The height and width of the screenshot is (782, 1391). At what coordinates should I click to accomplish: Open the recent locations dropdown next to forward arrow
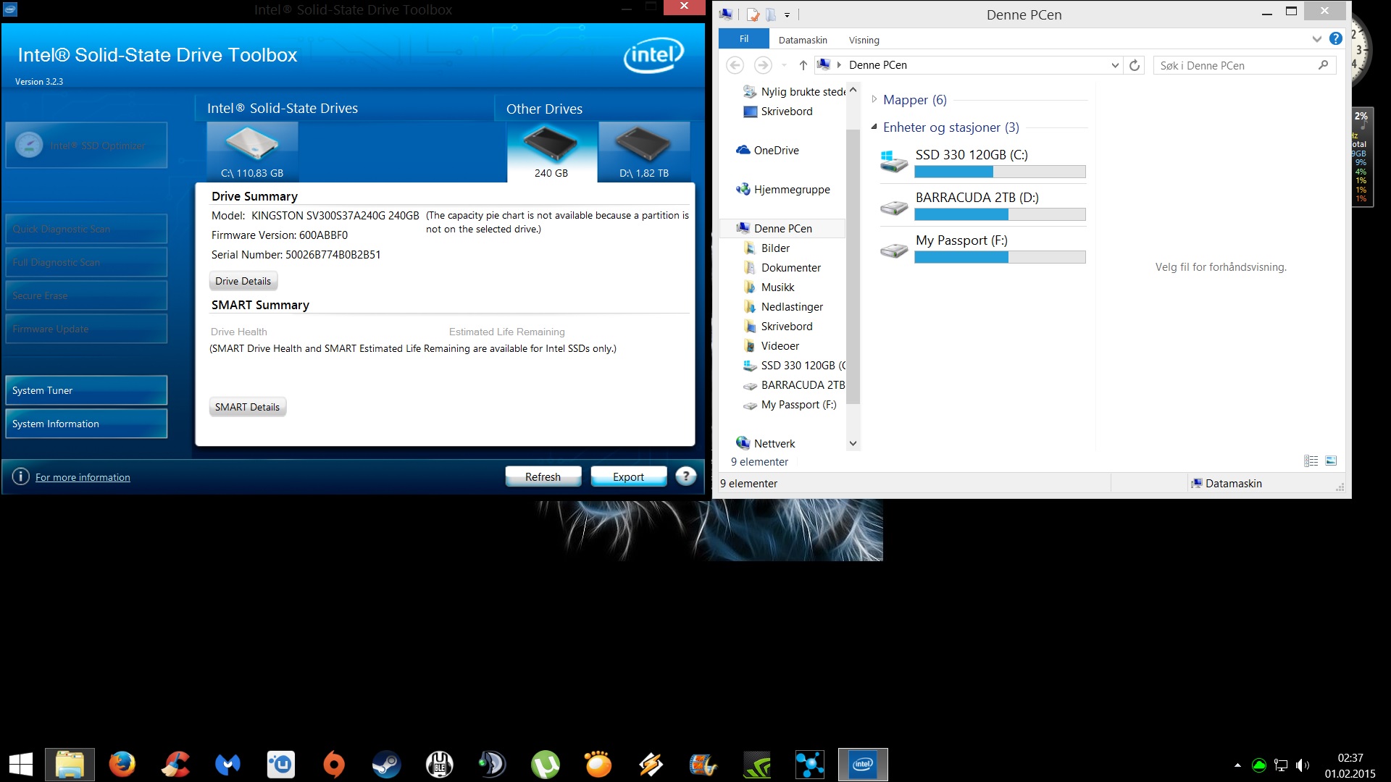[784, 65]
